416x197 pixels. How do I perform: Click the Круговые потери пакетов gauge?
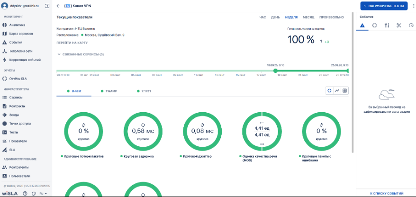point(83,132)
